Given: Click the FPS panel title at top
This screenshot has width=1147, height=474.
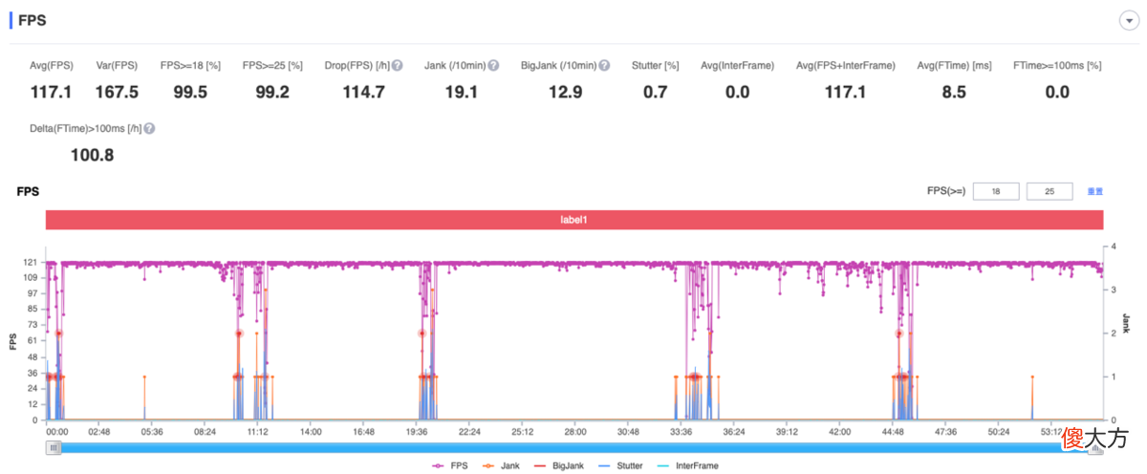Looking at the screenshot, I should tap(32, 20).
